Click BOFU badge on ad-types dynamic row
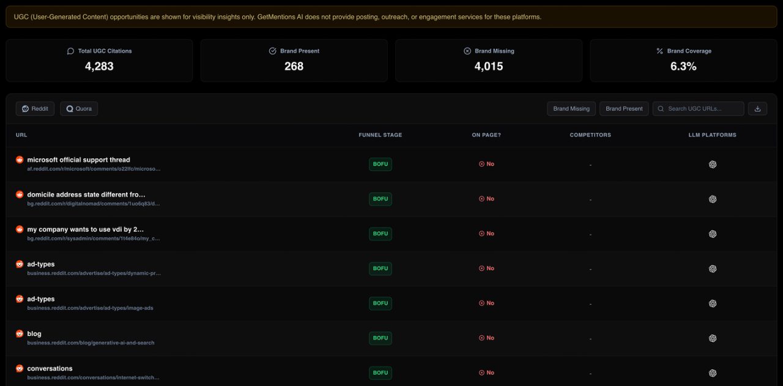Image resolution: width=783 pixels, height=386 pixels. coord(380,269)
